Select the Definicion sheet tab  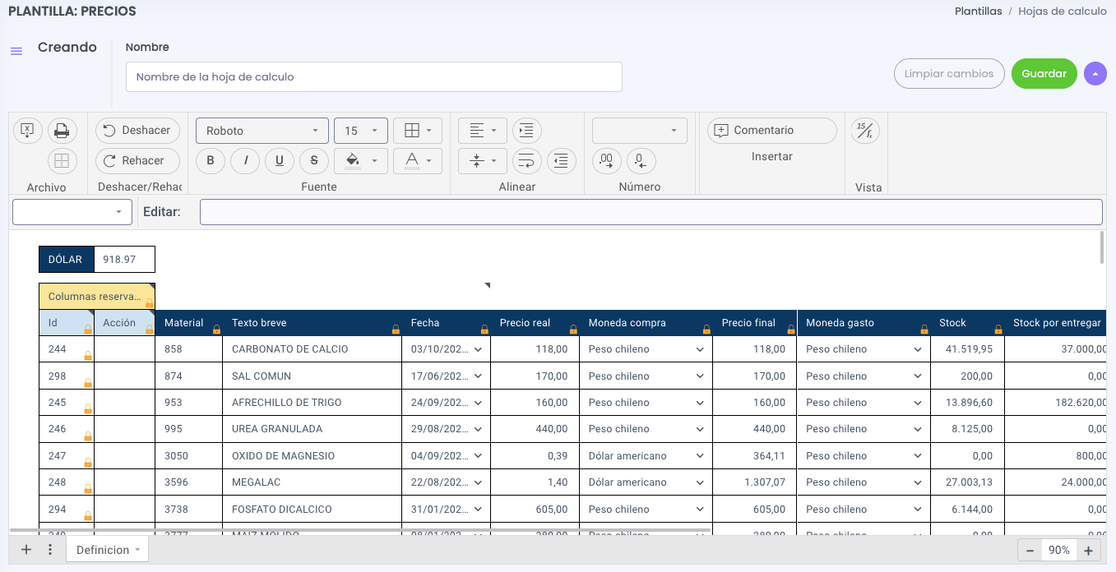click(x=107, y=550)
